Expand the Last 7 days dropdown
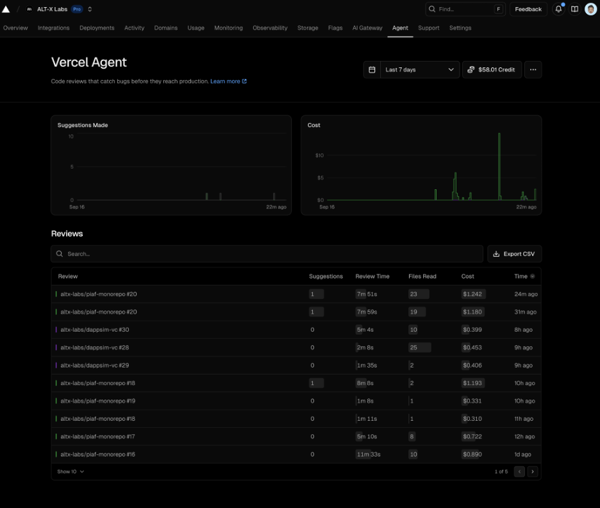600x508 pixels. pos(420,70)
